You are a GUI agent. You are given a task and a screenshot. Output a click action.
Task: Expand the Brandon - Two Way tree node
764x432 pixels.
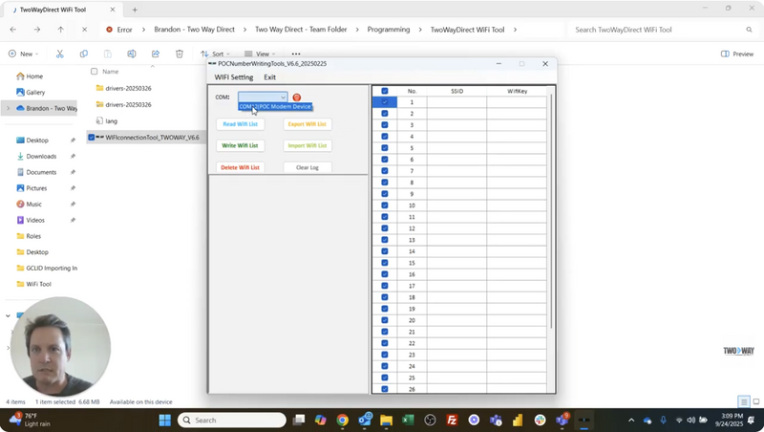click(8, 108)
